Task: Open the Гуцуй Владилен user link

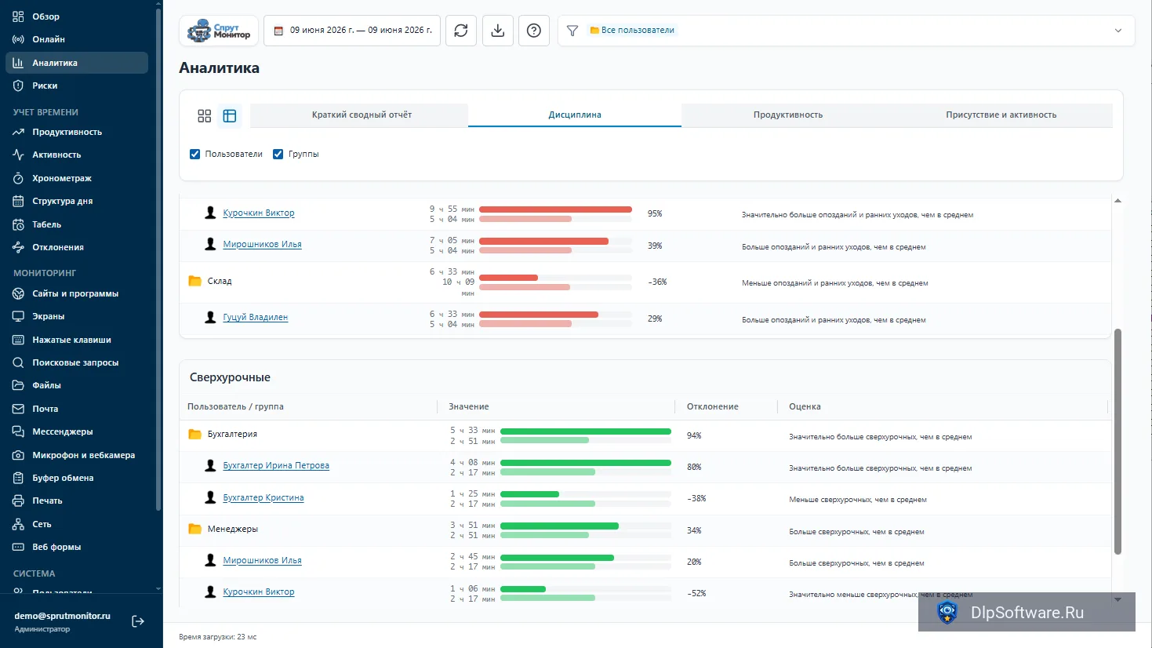Action: coord(256,317)
